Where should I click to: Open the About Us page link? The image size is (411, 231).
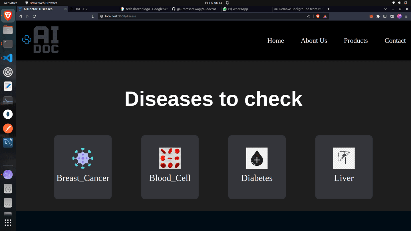tap(314, 40)
